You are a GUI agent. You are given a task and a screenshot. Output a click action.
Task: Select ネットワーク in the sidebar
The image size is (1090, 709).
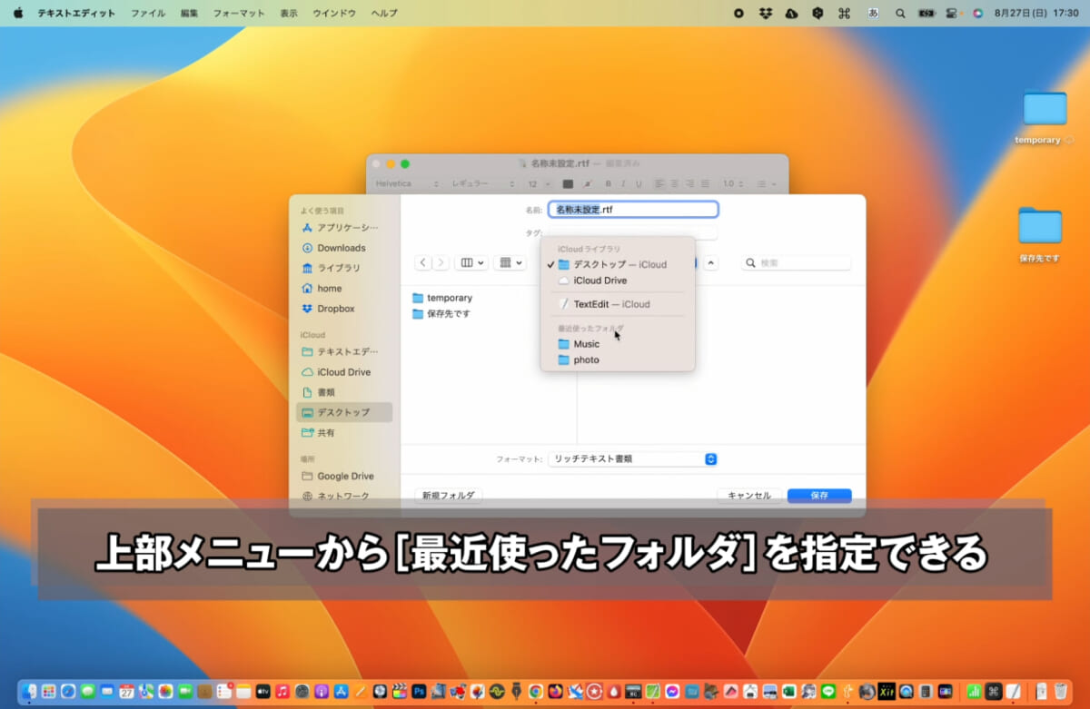pos(344,496)
